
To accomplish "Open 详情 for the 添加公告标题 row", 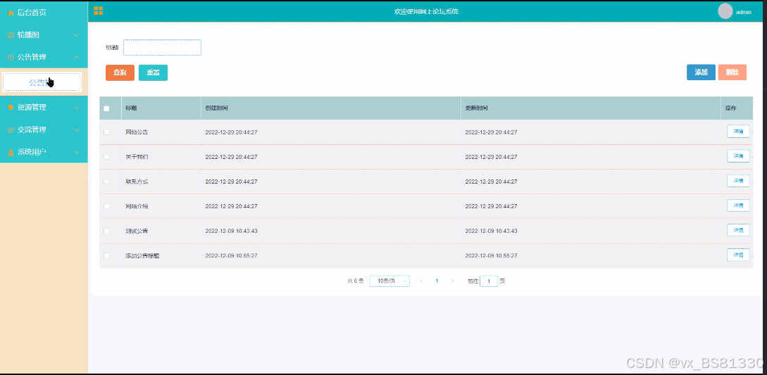I will click(x=738, y=255).
